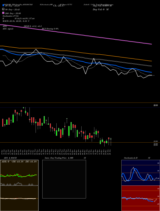160x211 pixels.
Task: Click the 'Stochastics & R' panel title
Action: point(131,158)
